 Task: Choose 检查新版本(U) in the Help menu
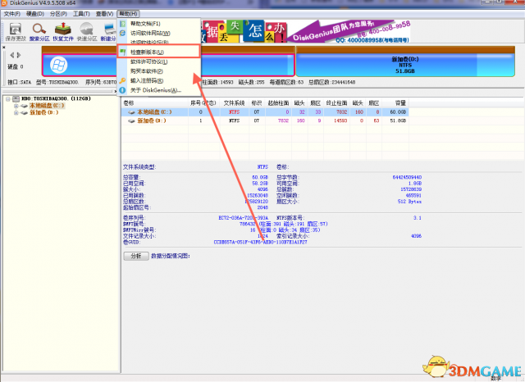(158, 52)
